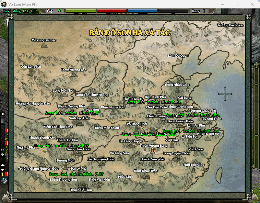This screenshot has height=203, width=260.
Task: Click the Ngũ Độc Giáo location
Action: (x=194, y=164)
